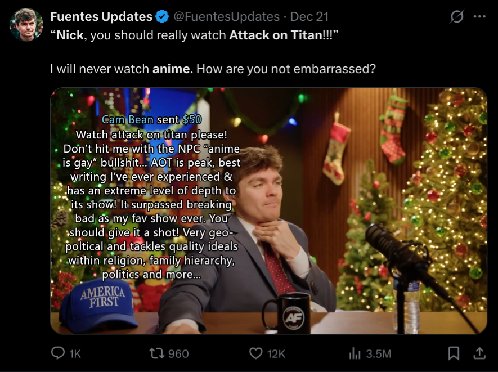This screenshot has height=372, width=498.
Task: Open the three-dot more options menu
Action: 479,16
